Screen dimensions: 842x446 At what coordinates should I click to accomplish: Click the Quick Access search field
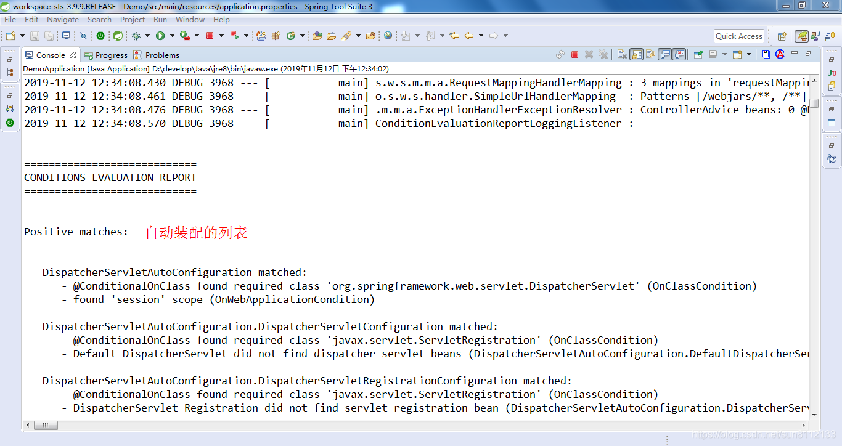coord(739,36)
